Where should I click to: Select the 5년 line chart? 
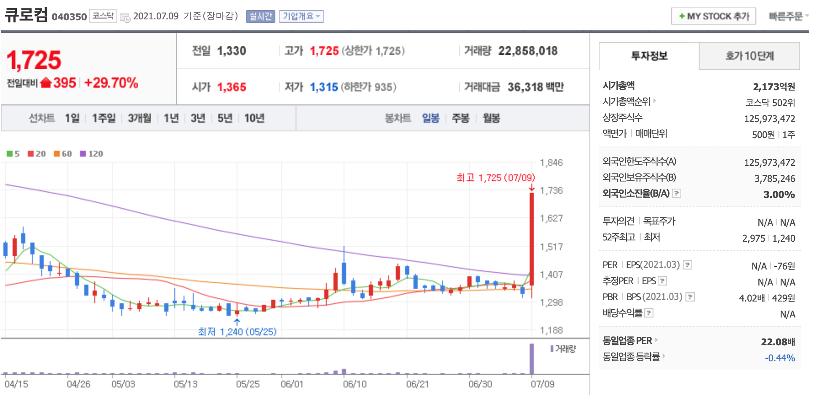point(225,118)
